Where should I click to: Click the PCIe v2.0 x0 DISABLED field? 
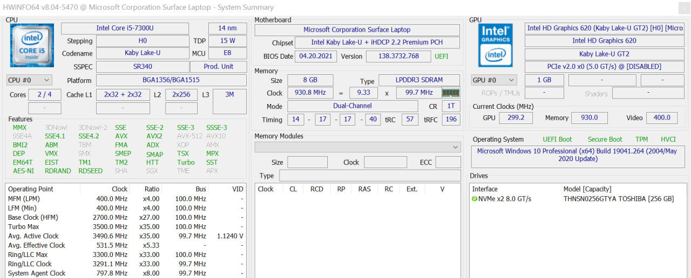click(604, 67)
